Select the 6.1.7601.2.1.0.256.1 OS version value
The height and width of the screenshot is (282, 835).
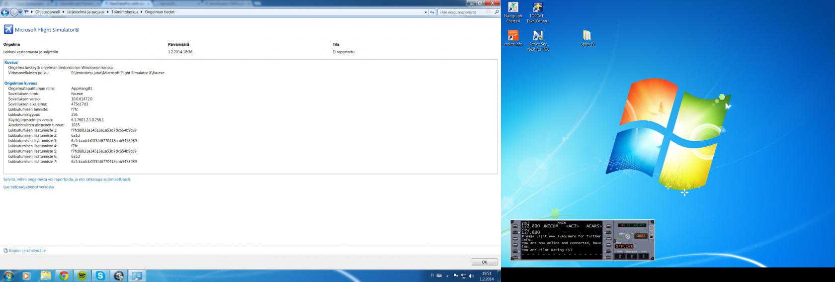[87, 120]
